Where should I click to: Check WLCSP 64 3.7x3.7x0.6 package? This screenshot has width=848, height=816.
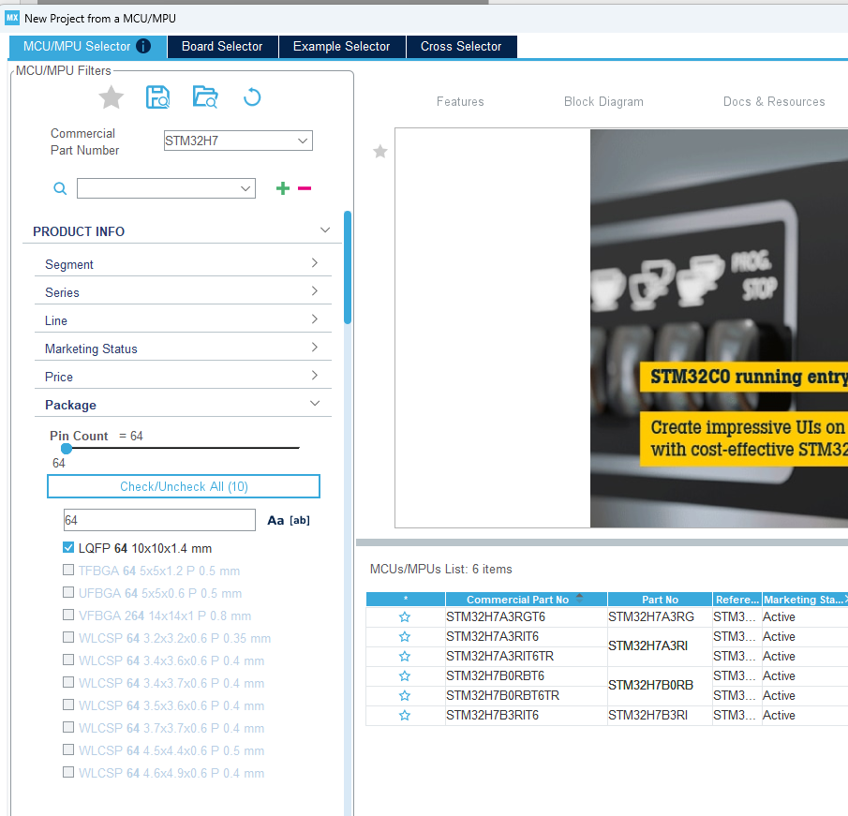[x=68, y=727]
